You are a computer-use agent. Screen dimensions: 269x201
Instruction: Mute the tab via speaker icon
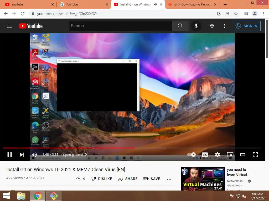coord(155,4)
